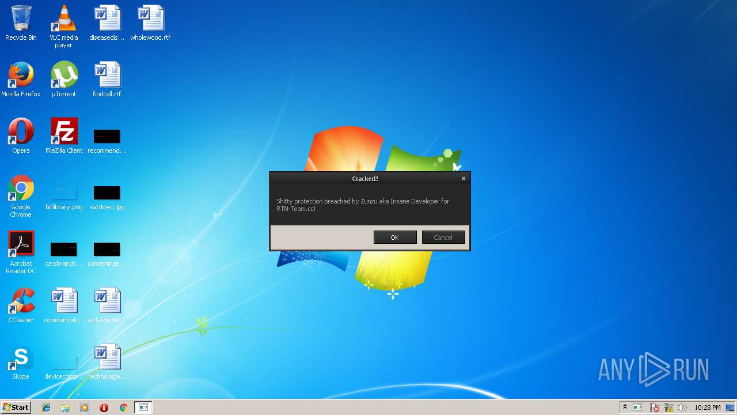Select the Google Chrome desktop shortcut

pyautogui.click(x=21, y=196)
